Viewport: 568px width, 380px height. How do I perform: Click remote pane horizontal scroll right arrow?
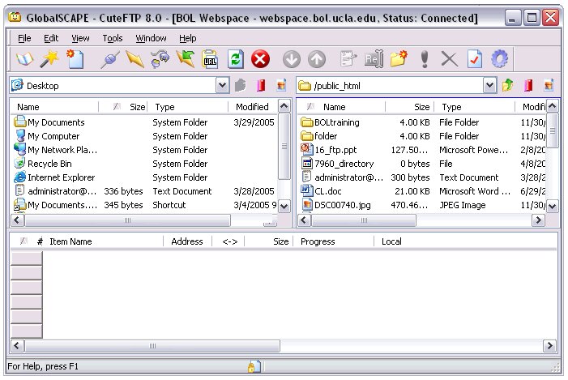538,220
